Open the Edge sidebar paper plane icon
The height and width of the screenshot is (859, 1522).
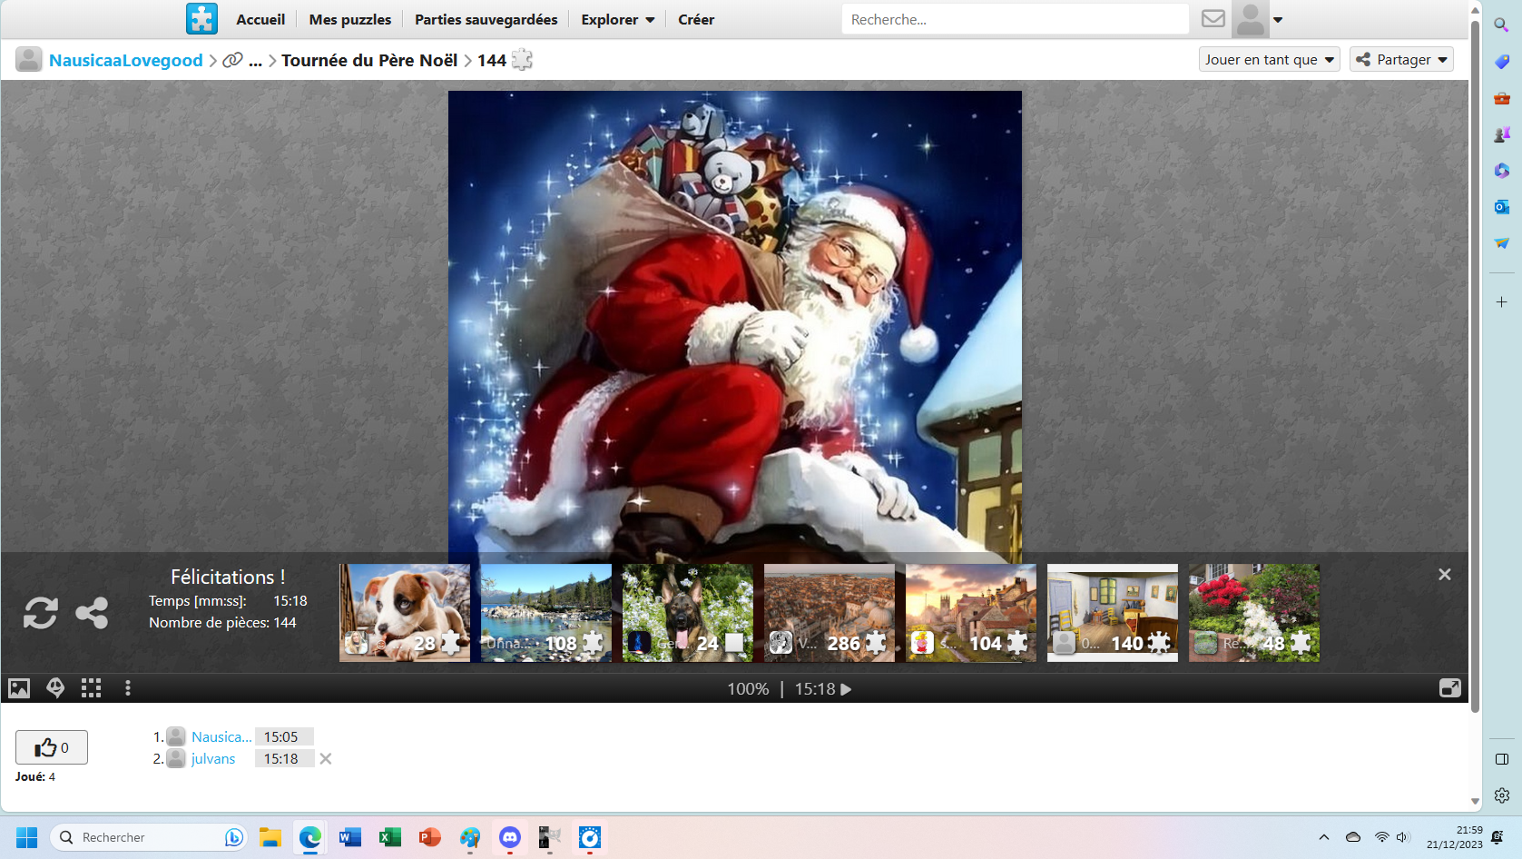coord(1502,243)
